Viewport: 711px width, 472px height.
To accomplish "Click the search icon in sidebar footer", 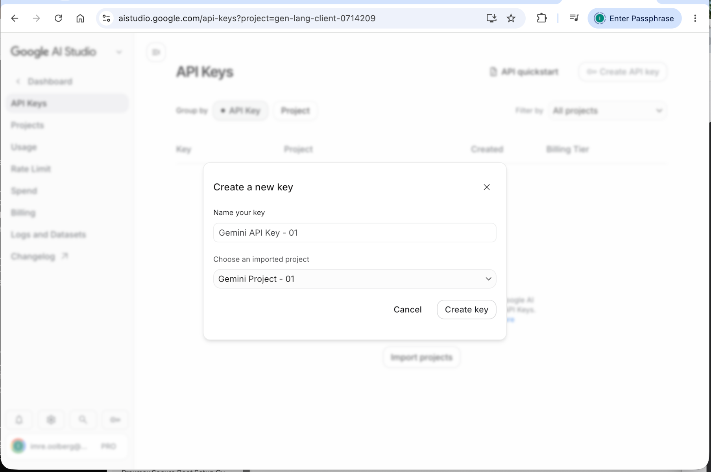I will [x=83, y=420].
